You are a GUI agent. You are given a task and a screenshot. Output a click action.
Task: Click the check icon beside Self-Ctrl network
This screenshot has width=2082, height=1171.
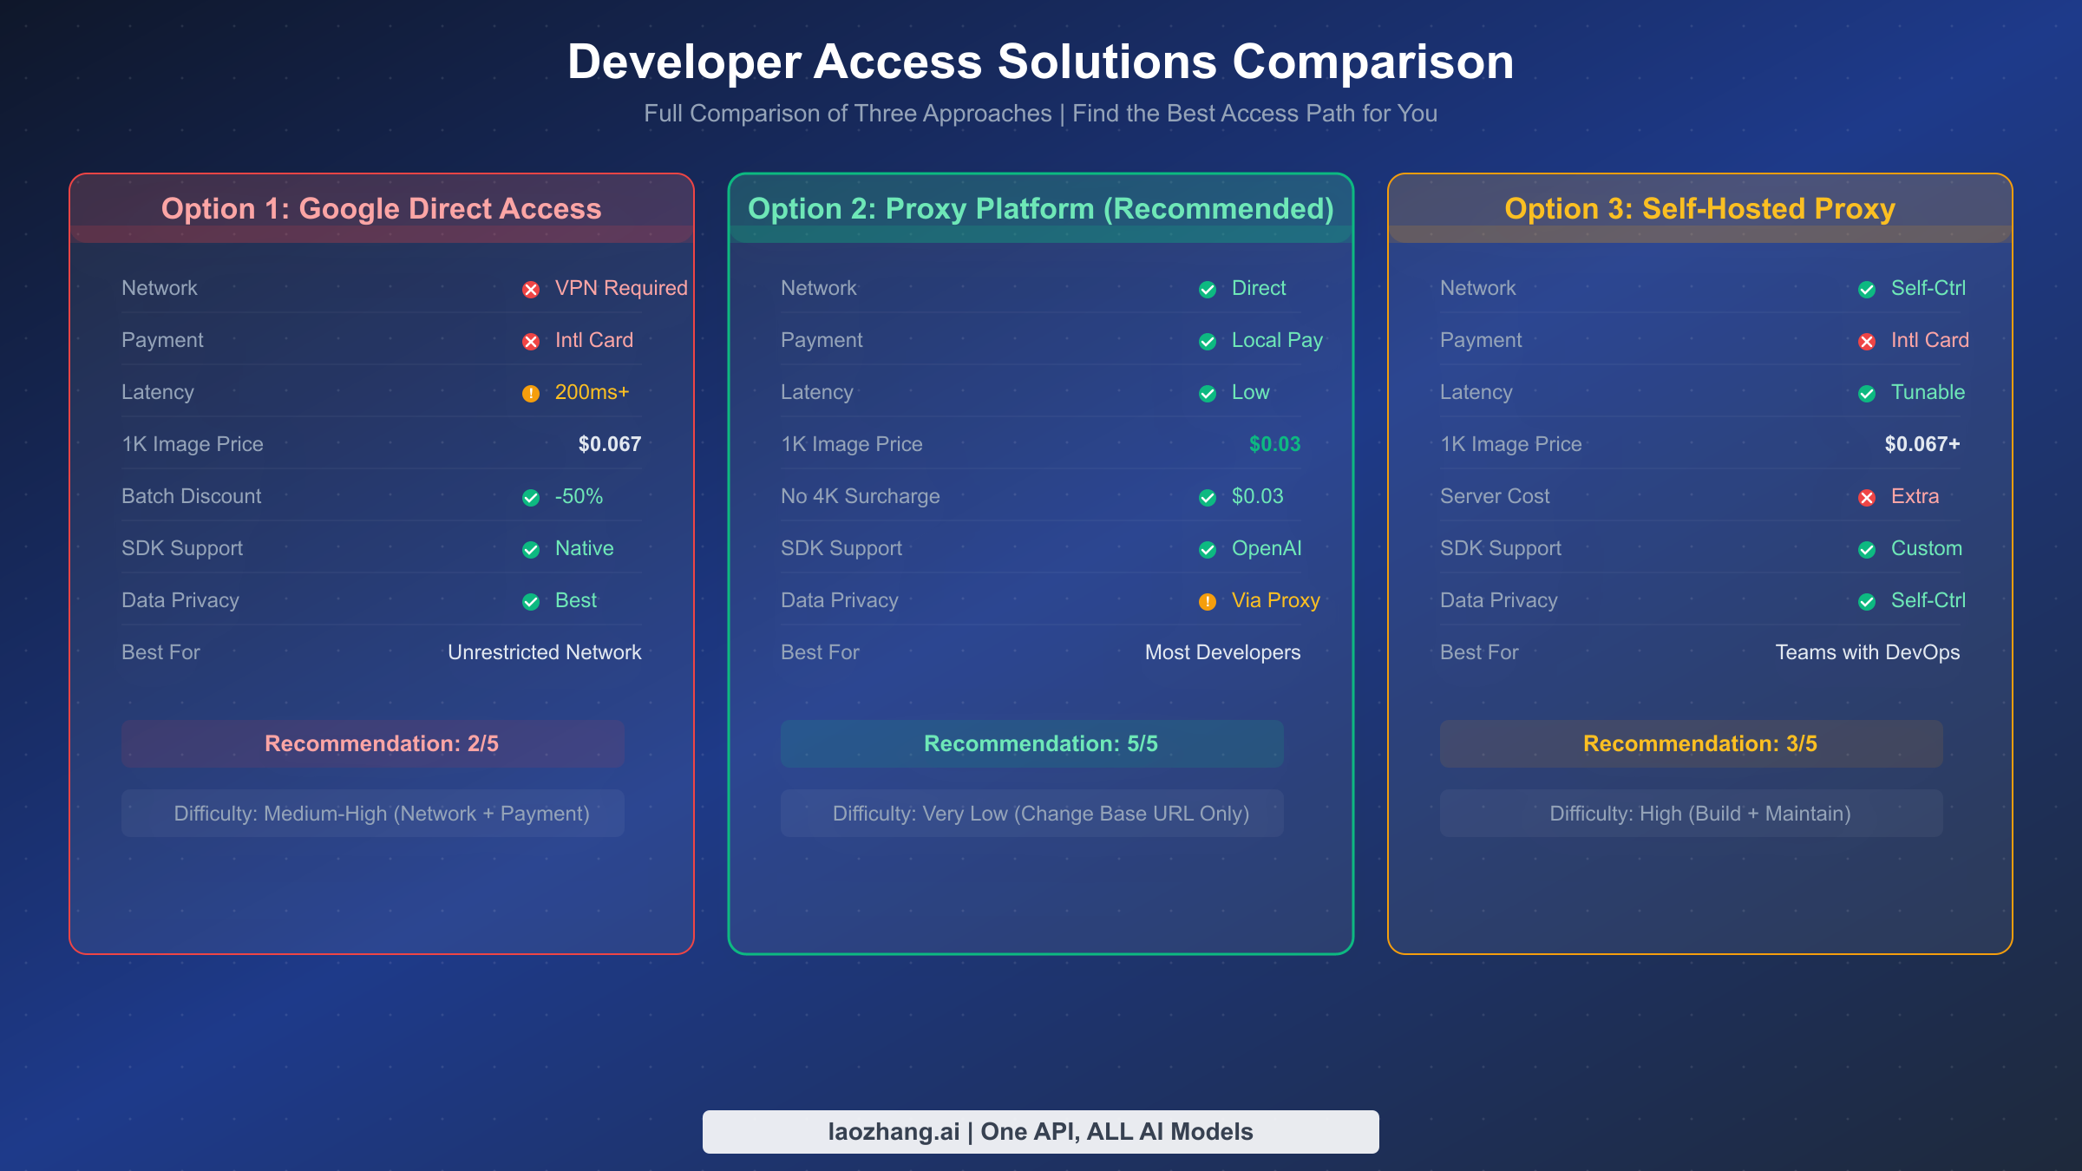(x=1867, y=289)
